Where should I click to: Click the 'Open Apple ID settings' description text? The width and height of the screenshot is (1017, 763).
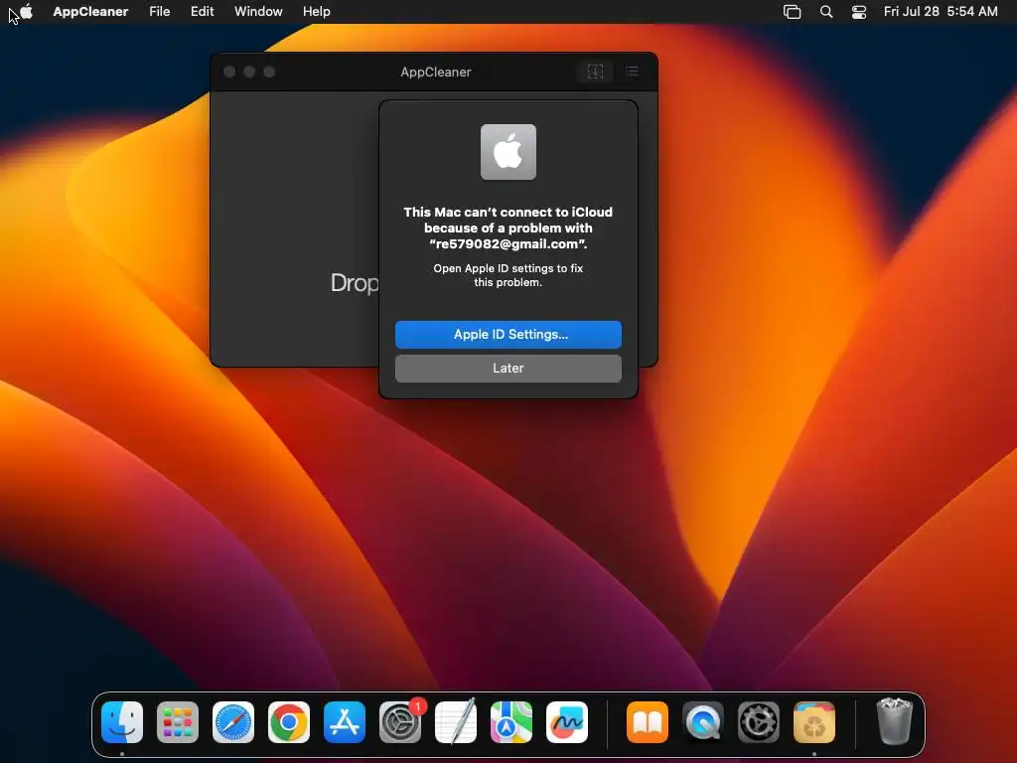pos(508,275)
